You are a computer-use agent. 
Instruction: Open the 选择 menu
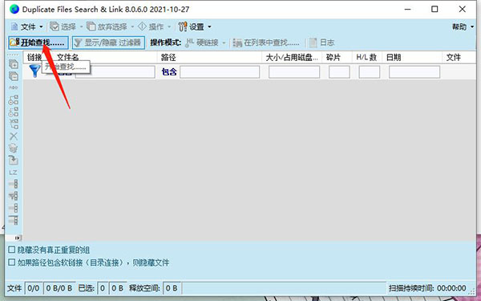tap(67, 26)
